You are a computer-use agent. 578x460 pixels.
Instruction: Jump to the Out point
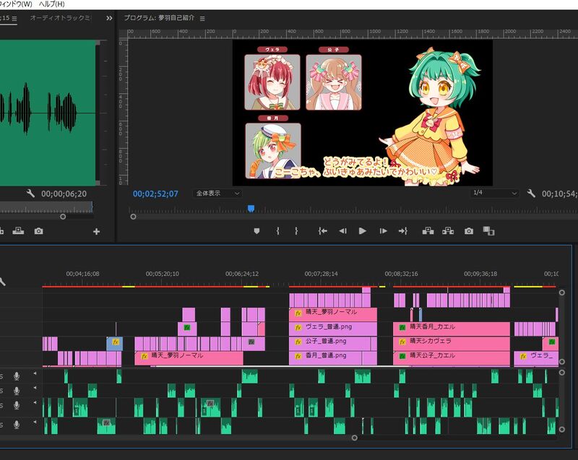(x=403, y=231)
